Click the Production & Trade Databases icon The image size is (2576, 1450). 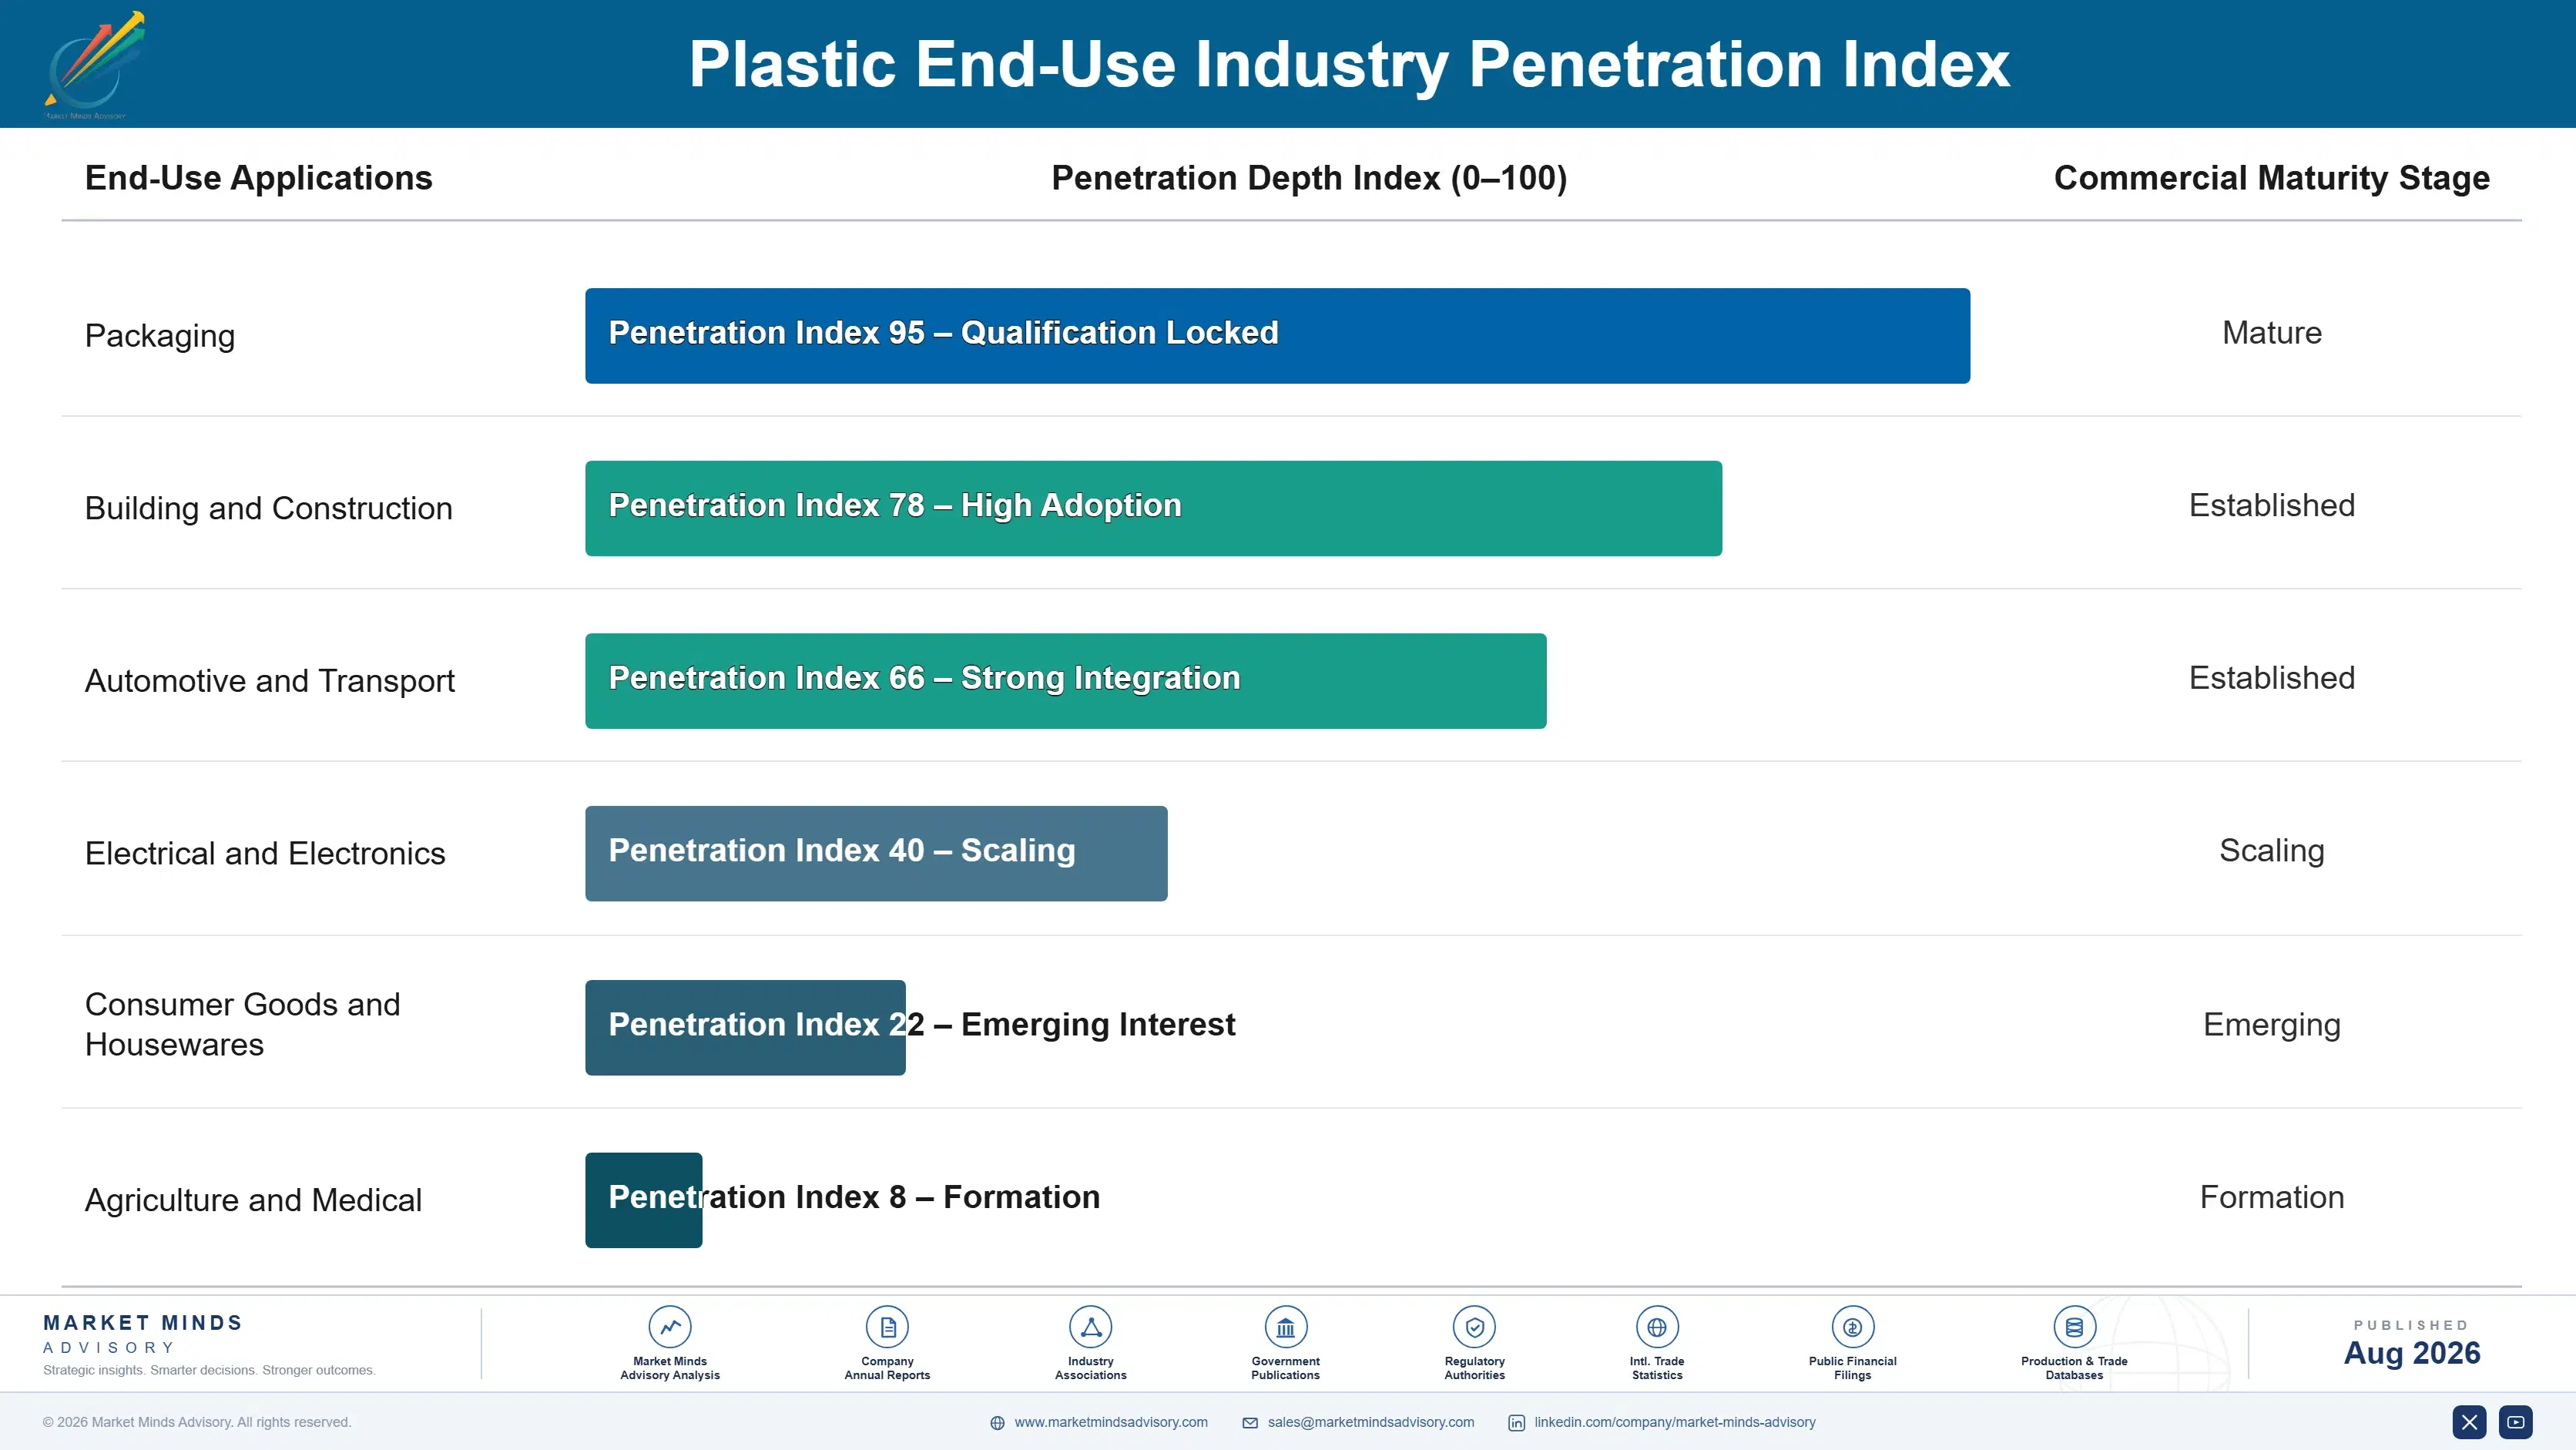[x=2074, y=1327]
